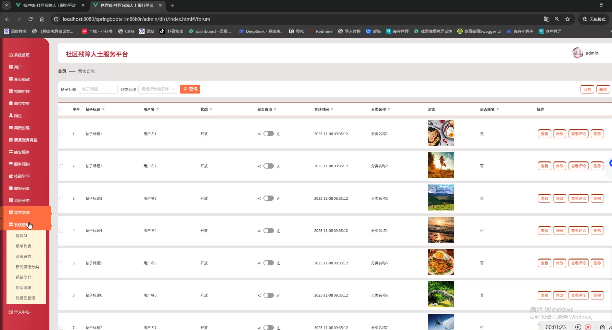
Task: Collapse the 系统管理 sidebar menu
Action: click(26, 225)
